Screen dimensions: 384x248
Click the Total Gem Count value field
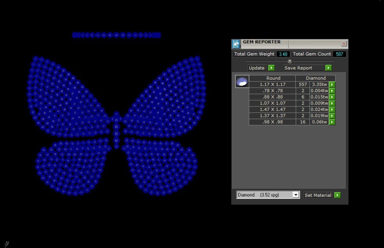339,54
